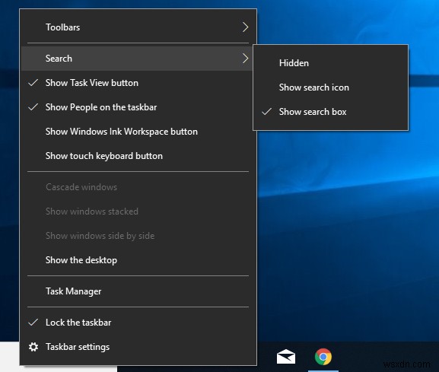Open Google Chrome from the taskbar
Viewport: 439px width, 372px height.
point(323,357)
